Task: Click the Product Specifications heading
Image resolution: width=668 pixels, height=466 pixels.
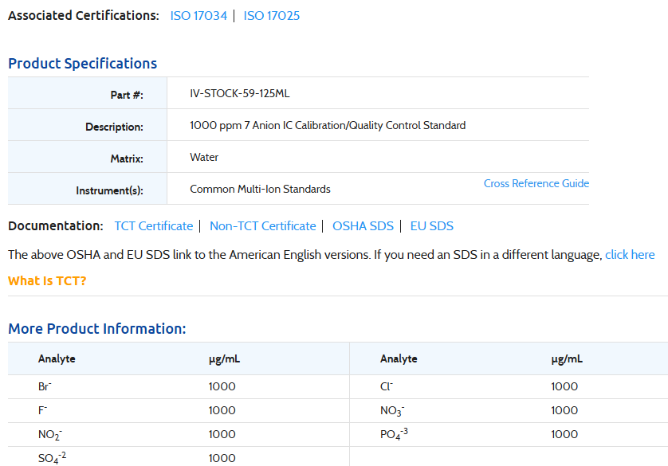Action: [82, 64]
